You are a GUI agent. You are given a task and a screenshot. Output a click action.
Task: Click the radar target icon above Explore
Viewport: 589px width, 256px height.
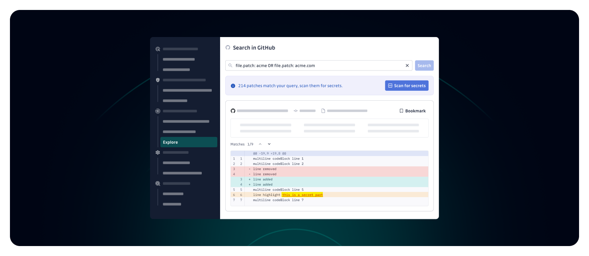[x=158, y=111]
